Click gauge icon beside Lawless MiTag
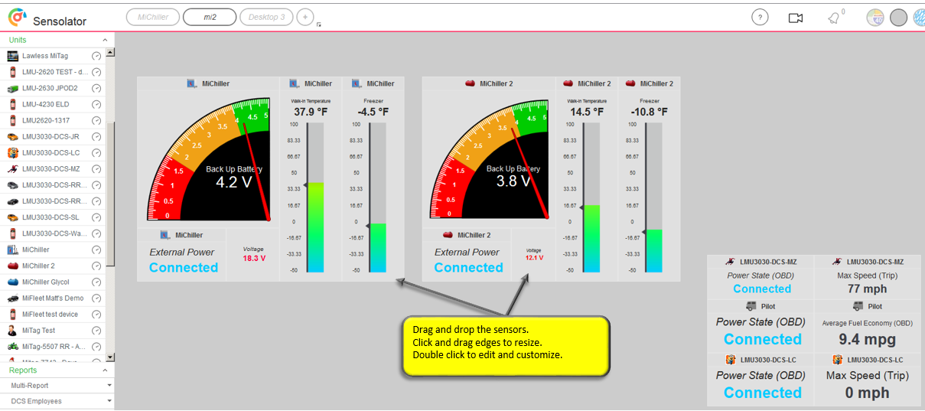Image resolution: width=925 pixels, height=411 pixels. [96, 56]
